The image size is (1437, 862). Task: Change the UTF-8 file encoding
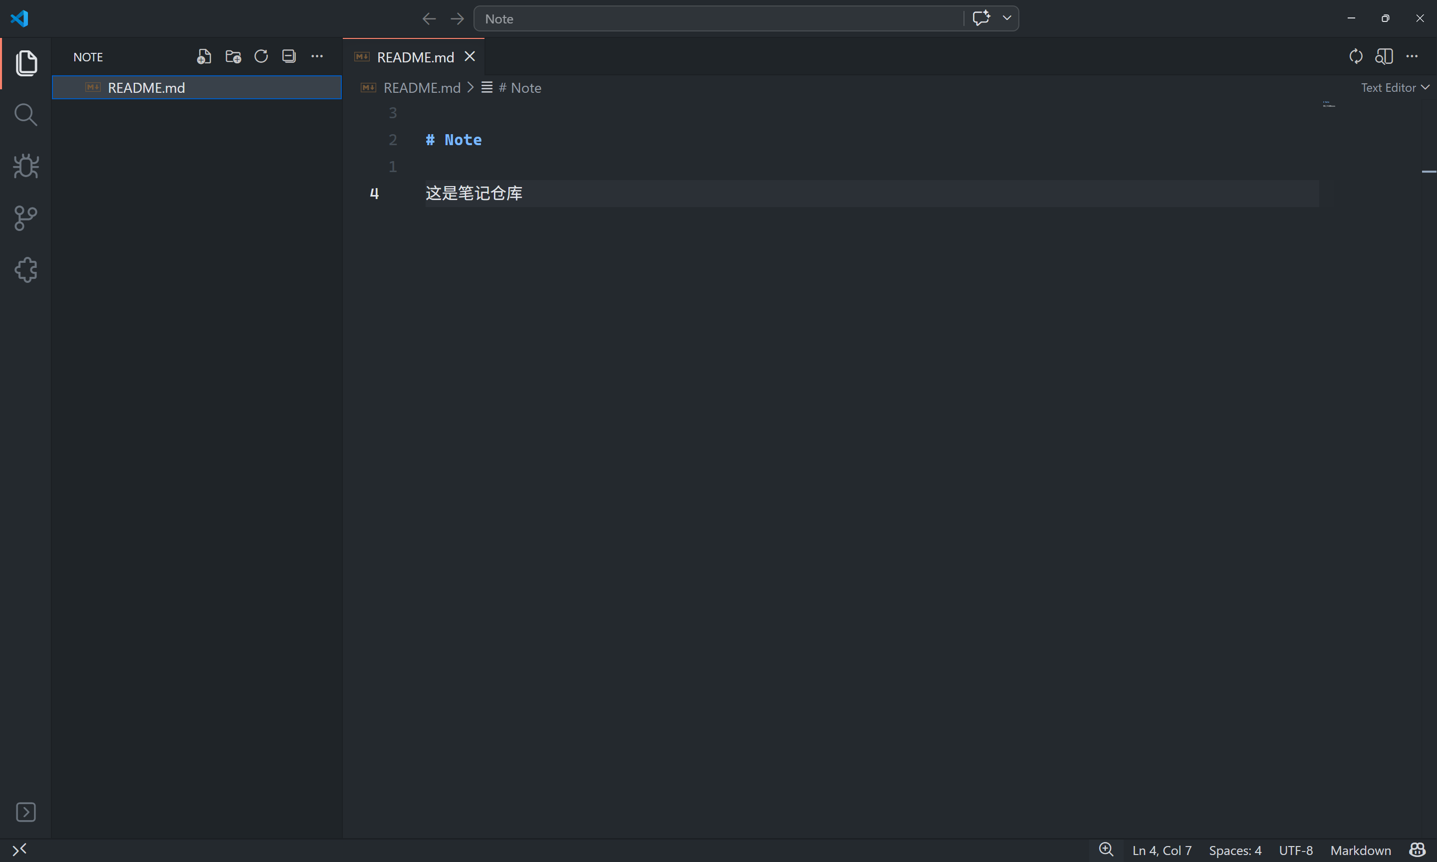(x=1295, y=850)
